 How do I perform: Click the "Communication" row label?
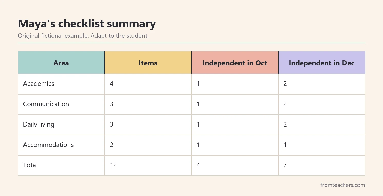click(x=46, y=104)
